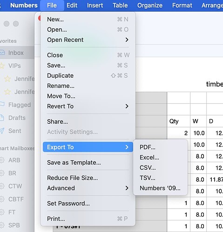The width and height of the screenshot is (223, 232).
Task: Choose Save… from the File menu
Action: (x=88, y=66)
